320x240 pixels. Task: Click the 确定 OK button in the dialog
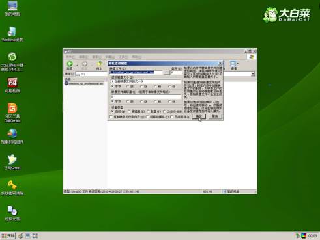click(199, 116)
